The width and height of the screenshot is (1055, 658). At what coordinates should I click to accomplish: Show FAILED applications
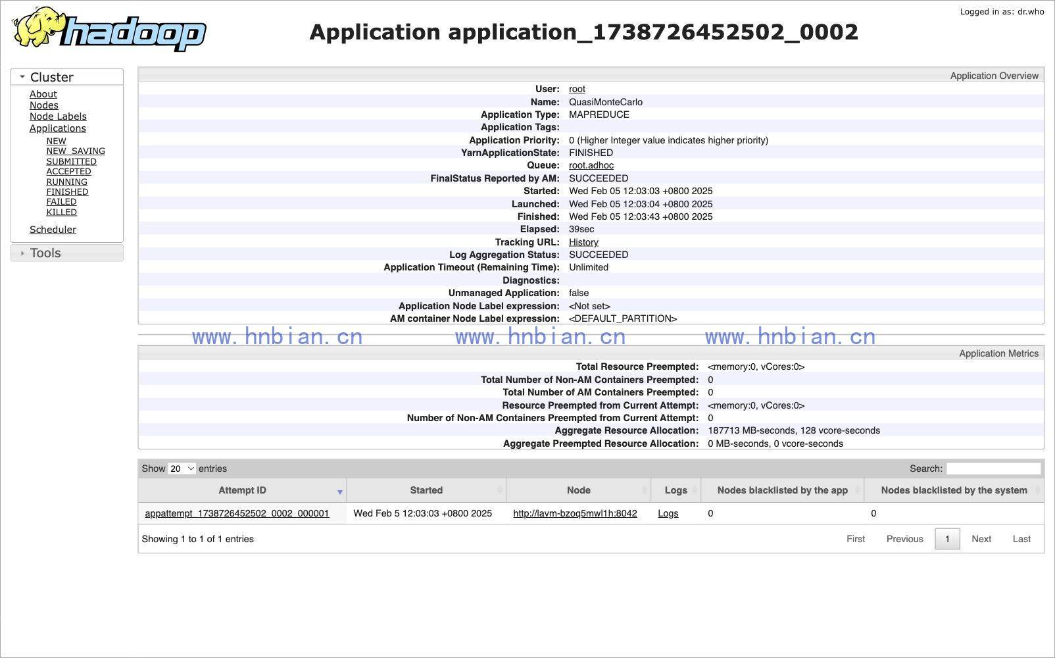[61, 201]
